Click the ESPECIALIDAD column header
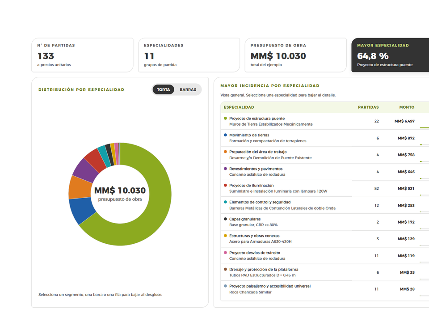 coord(239,107)
